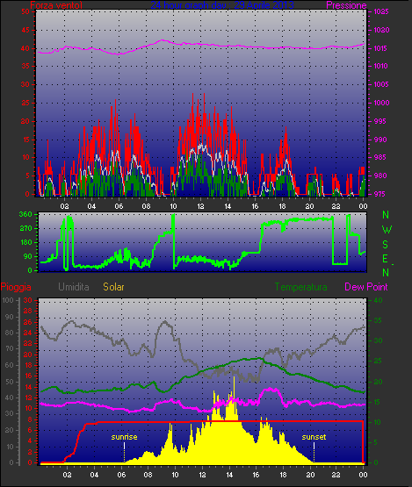Click the green 'Temperatura' legend label
This screenshot has width=412, height=487.
(300, 287)
